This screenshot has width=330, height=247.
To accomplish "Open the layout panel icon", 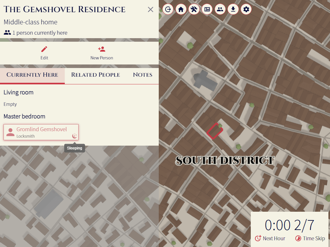I will pyautogui.click(x=207, y=9).
